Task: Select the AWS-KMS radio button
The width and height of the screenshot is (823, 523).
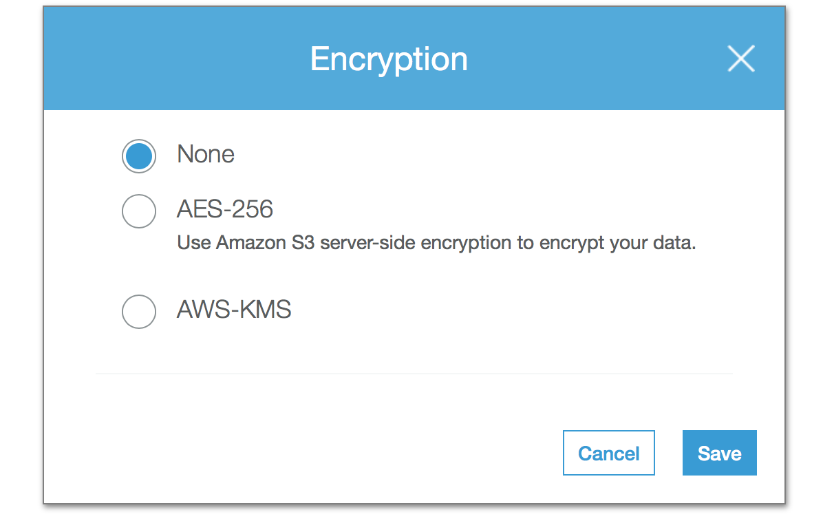Action: coord(138,312)
